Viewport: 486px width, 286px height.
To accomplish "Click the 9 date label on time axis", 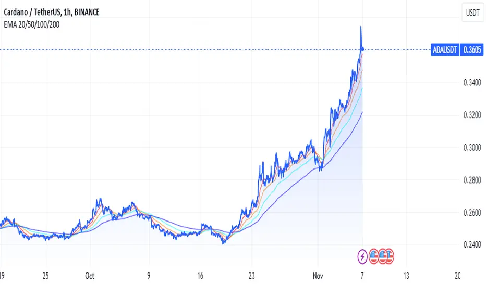I will pyautogui.click(x=149, y=276).
